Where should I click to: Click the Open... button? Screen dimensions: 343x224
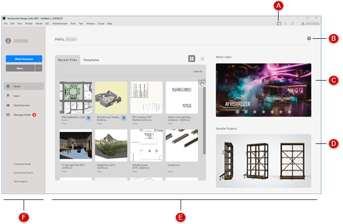[20, 68]
